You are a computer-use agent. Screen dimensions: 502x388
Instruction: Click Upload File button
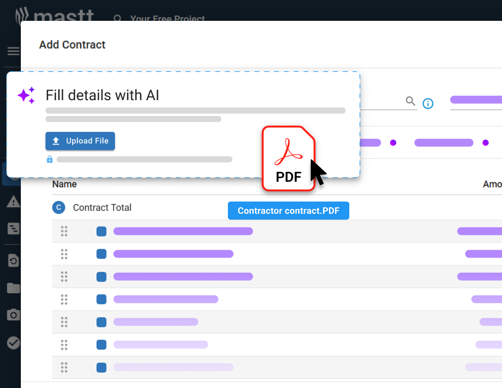point(80,141)
